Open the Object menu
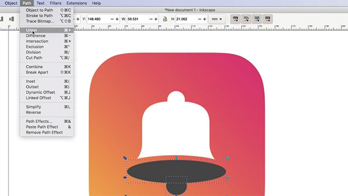The height and width of the screenshot is (196, 348). coord(11,3)
